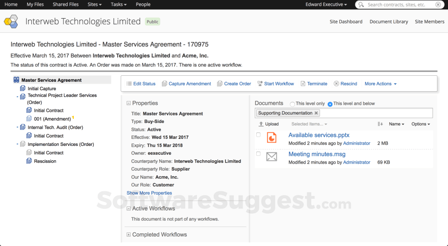This screenshot has width=448, height=246.
Task: Select the 'This level only' radio button
Action: [x=293, y=104]
